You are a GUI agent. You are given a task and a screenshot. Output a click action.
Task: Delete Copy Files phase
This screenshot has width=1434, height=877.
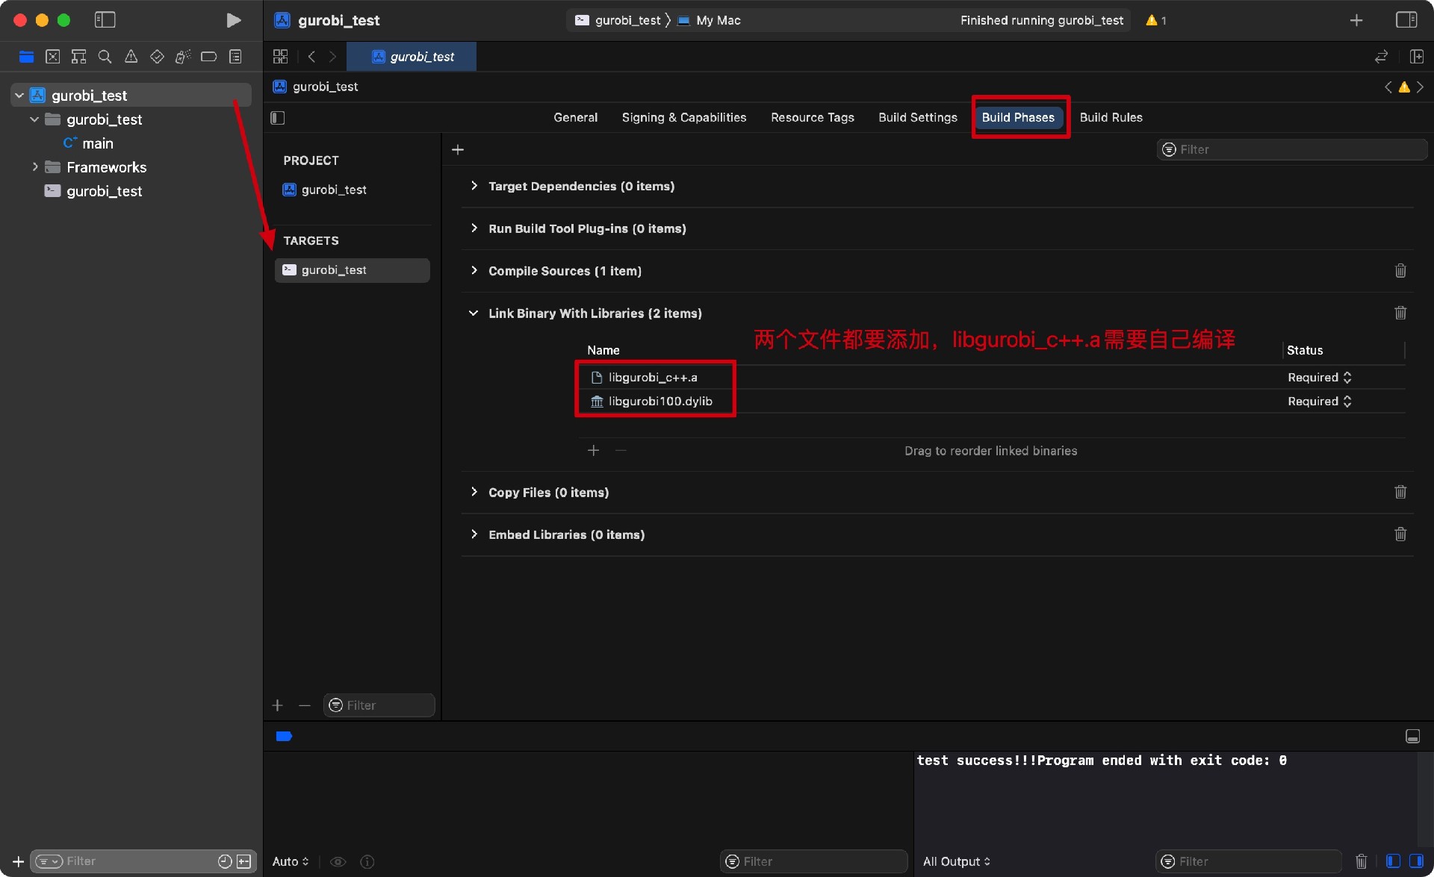[1400, 492]
